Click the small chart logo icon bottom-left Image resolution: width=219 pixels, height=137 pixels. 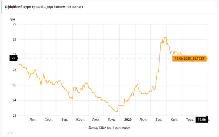(11, 133)
